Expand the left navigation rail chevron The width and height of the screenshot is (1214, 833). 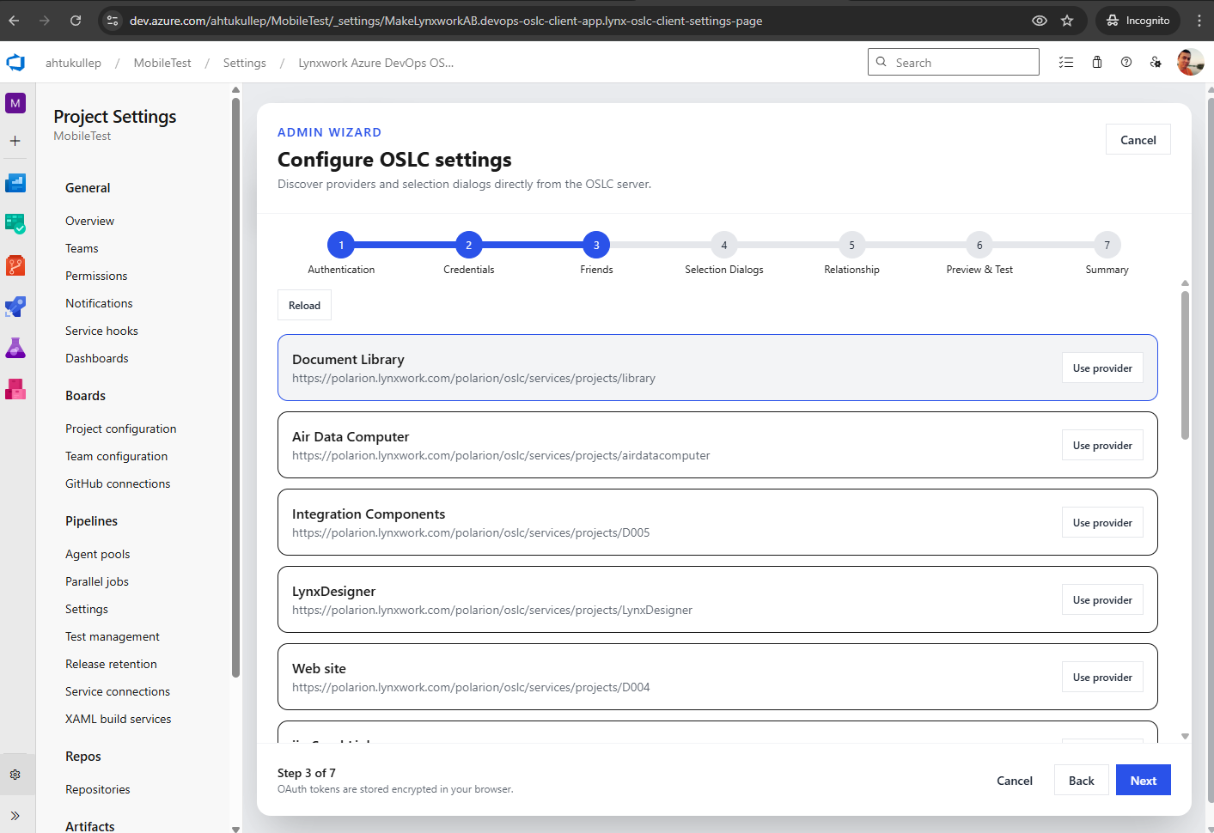click(15, 816)
